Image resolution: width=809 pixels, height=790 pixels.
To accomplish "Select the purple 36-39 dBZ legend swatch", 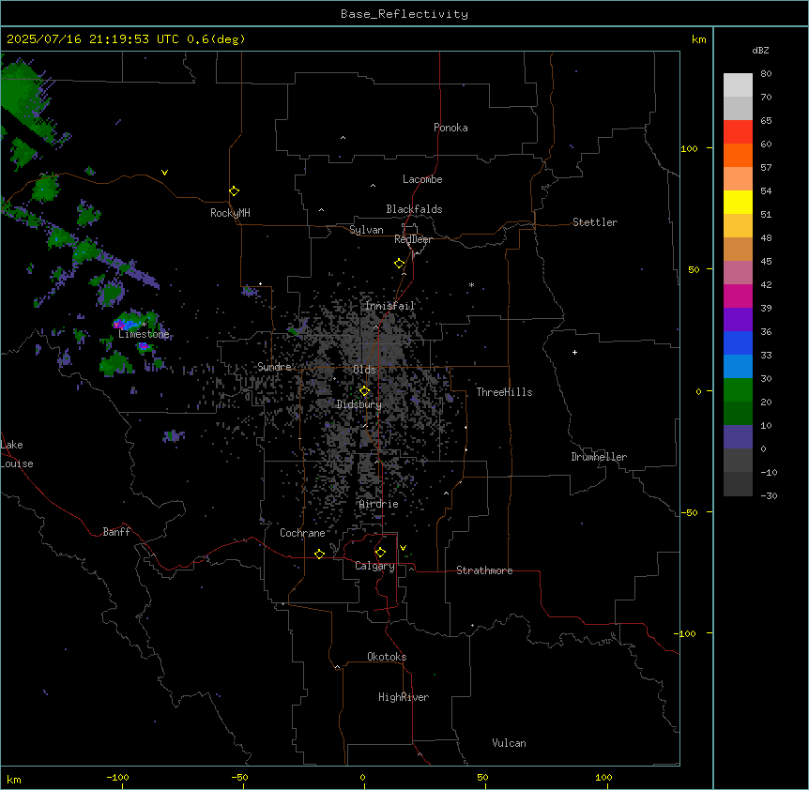I will pyautogui.click(x=738, y=320).
